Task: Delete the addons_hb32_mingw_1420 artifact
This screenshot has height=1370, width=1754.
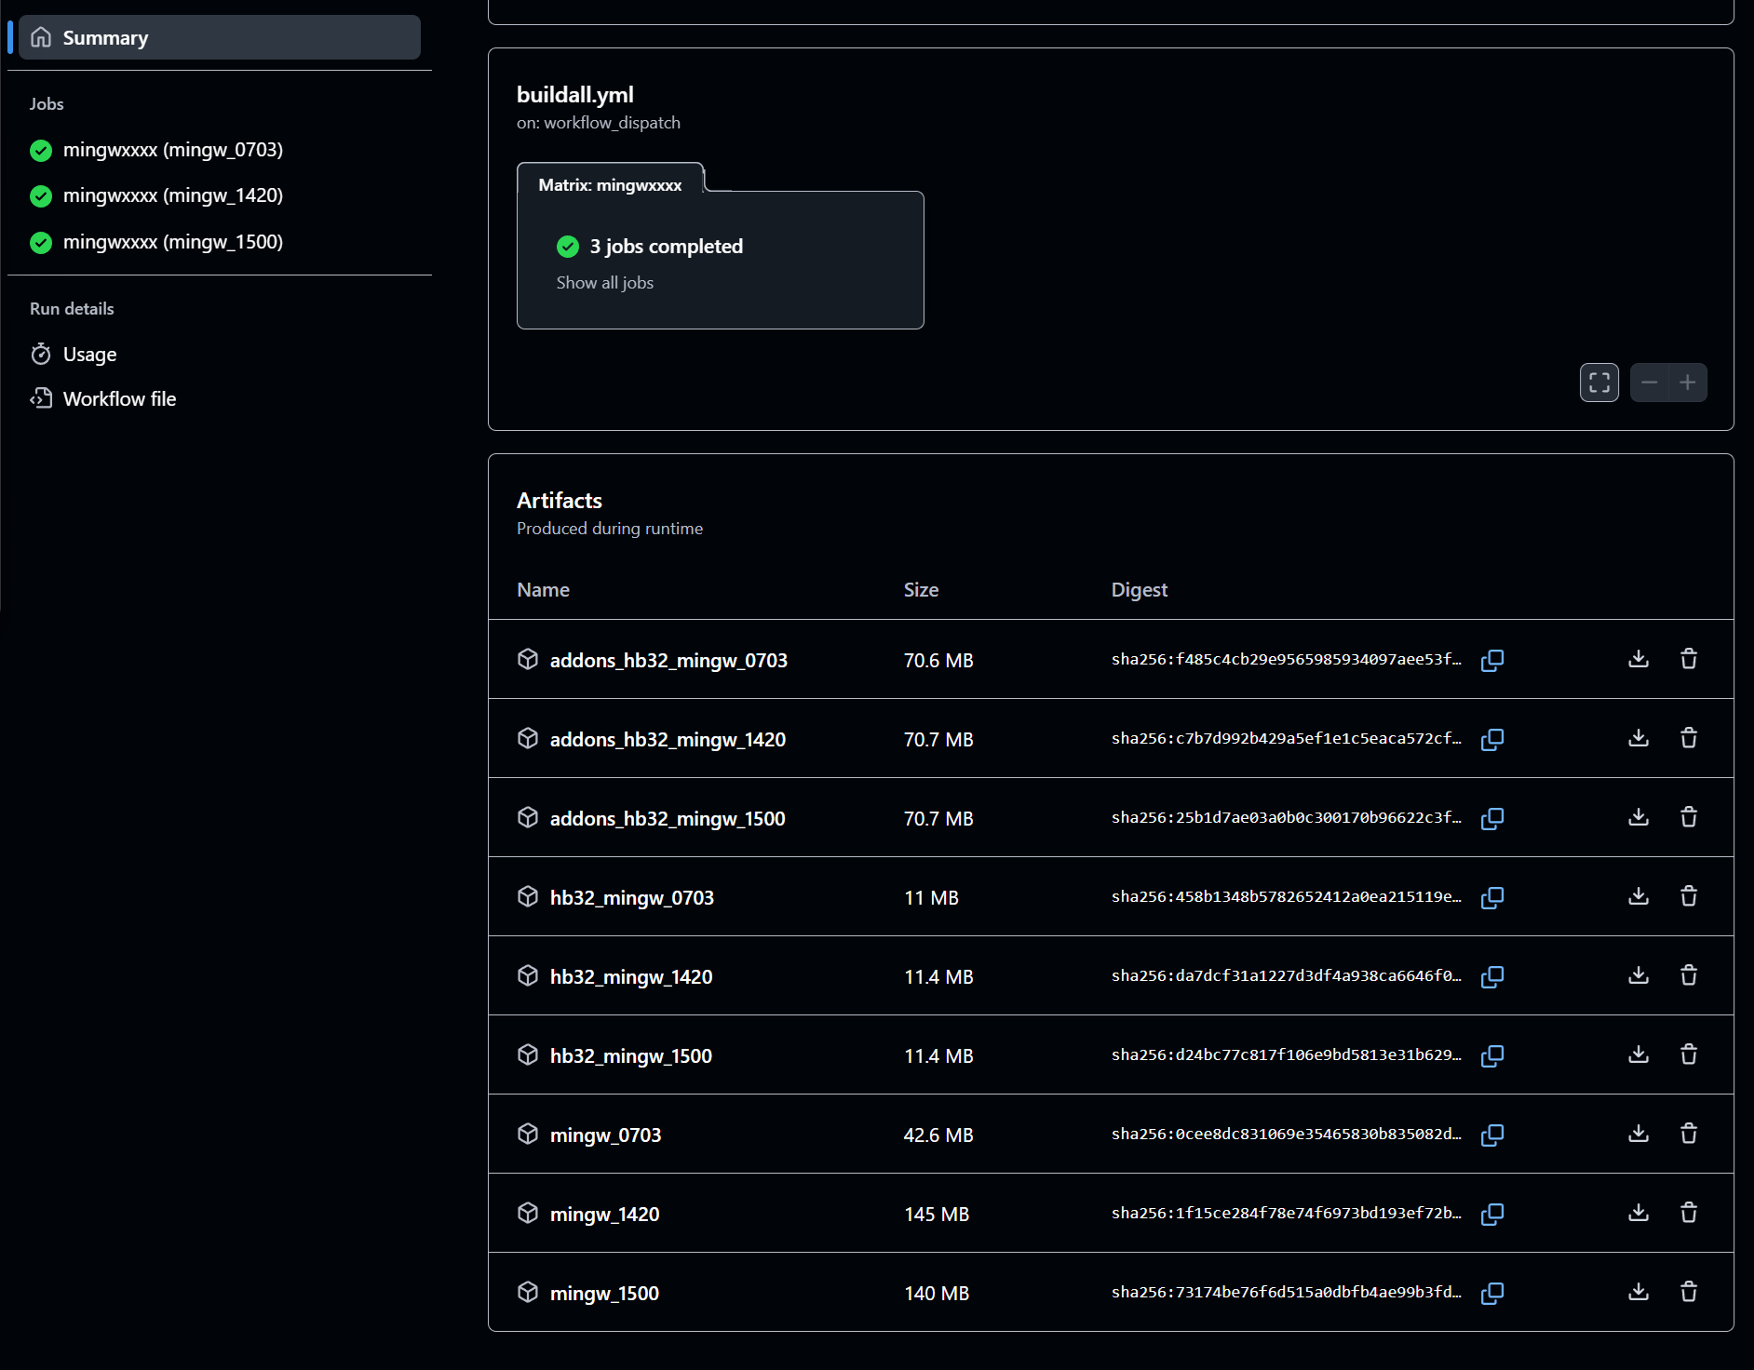Action: pos(1689,738)
